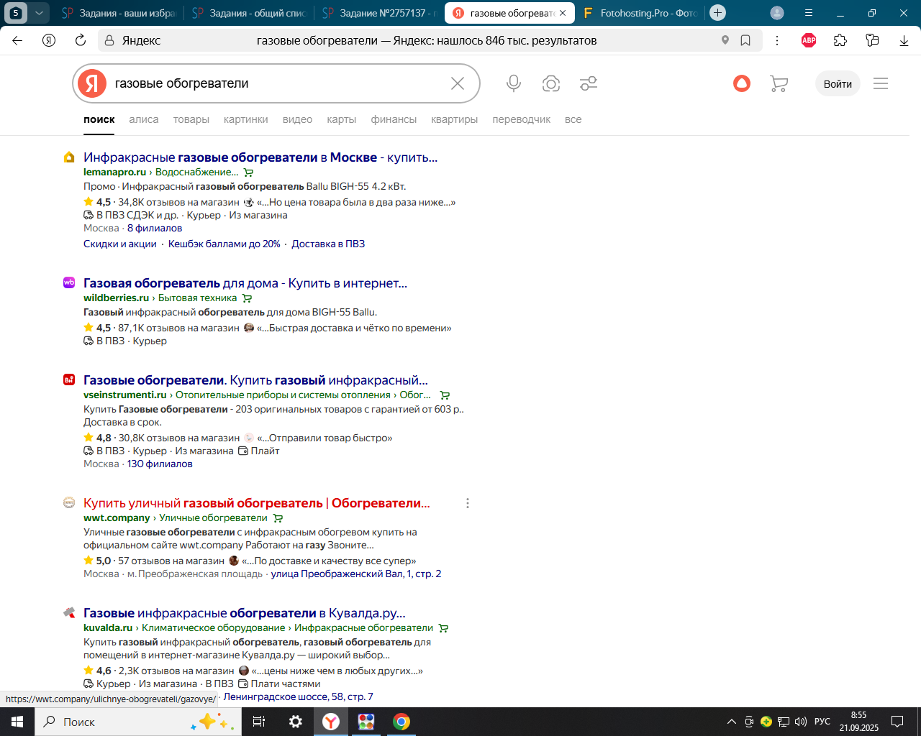Open the browser profile avatar
The height and width of the screenshot is (736, 921).
tap(777, 13)
